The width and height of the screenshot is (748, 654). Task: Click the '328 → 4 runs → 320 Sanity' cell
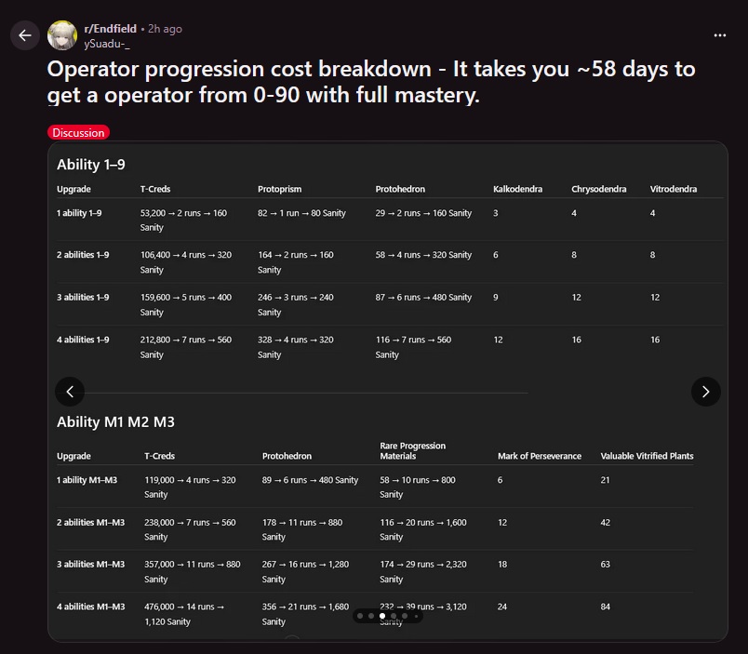[x=296, y=347]
